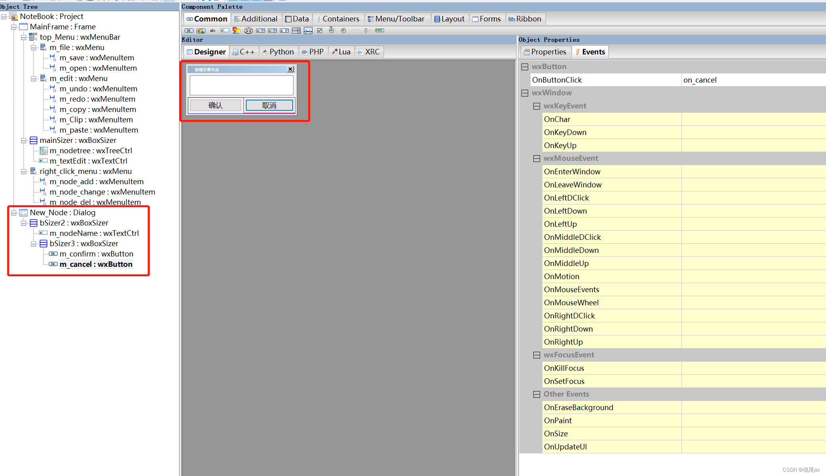Image resolution: width=826 pixels, height=476 pixels.
Task: Click the 取消 button in designer dialog
Action: click(x=269, y=105)
